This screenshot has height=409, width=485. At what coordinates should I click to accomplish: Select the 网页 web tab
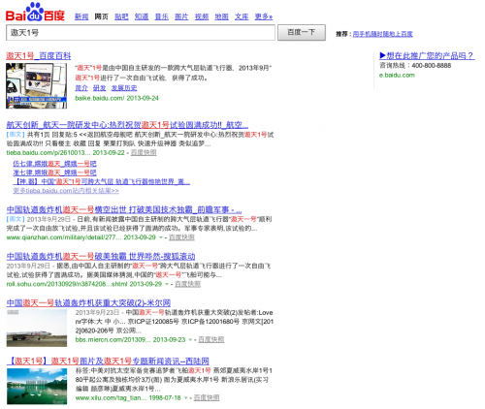tap(102, 16)
